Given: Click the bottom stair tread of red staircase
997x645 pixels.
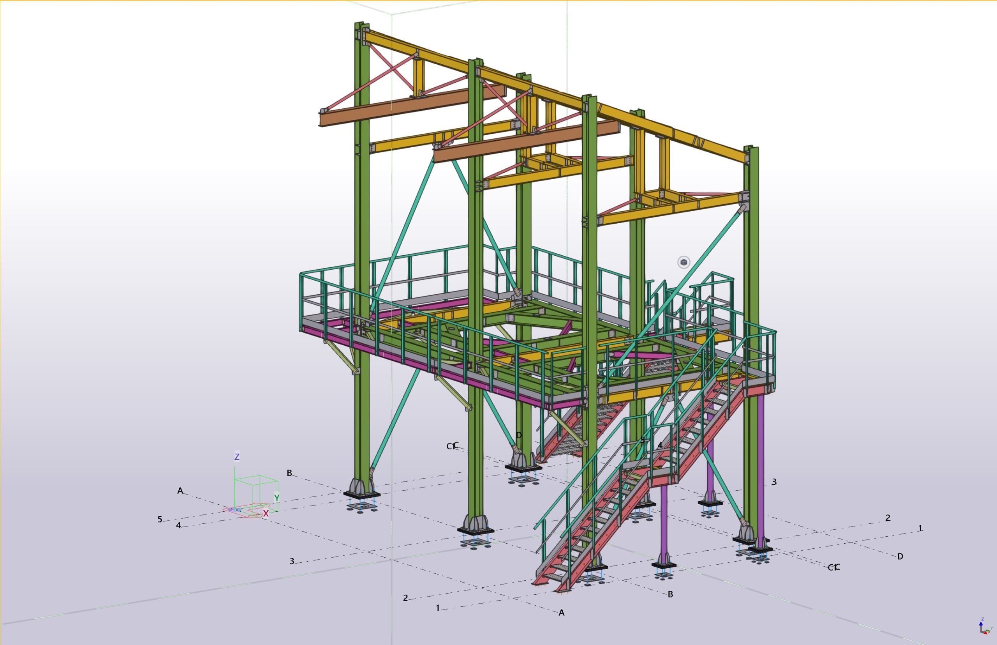Looking at the screenshot, I should [x=553, y=578].
